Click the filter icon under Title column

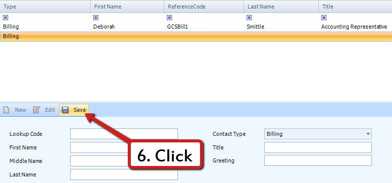pos(324,18)
